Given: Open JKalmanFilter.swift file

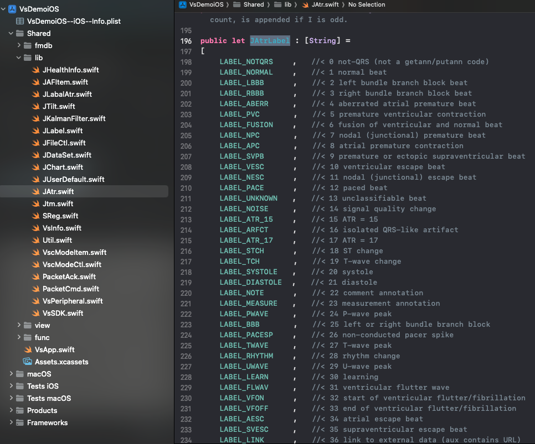Looking at the screenshot, I should 74,118.
